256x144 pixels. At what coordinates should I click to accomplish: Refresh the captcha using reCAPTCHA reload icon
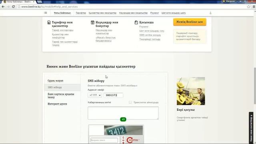[x=123, y=138]
